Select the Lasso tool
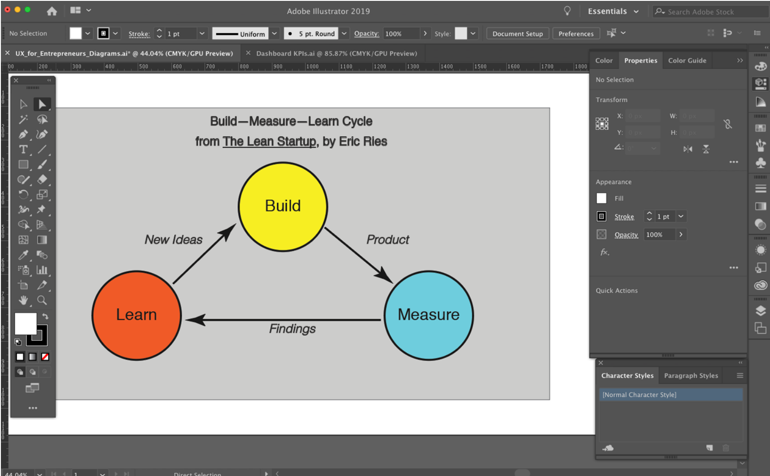The width and height of the screenshot is (770, 476). click(42, 119)
